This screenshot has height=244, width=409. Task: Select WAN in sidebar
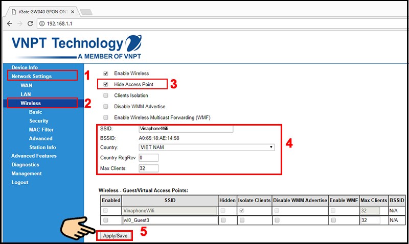click(27, 85)
